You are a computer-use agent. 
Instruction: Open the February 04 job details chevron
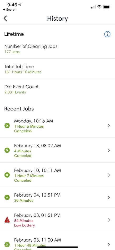click(109, 198)
